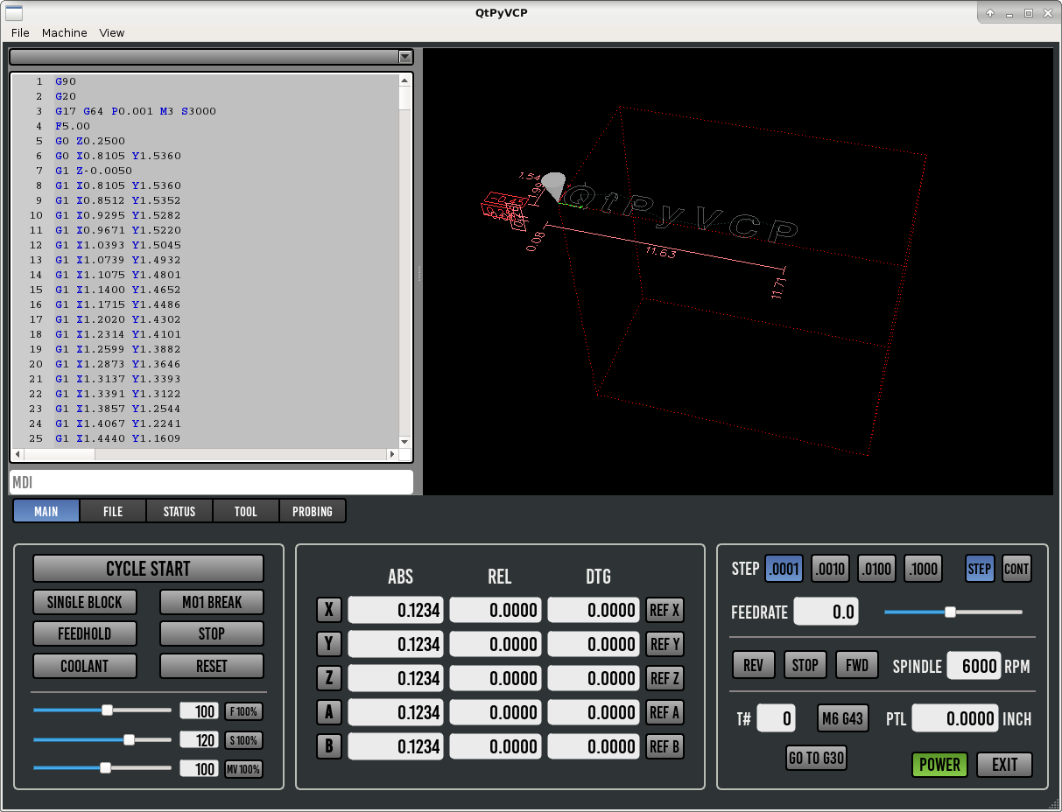Adjust the spindle override slider
Screen dimensions: 1062x812
click(102, 740)
